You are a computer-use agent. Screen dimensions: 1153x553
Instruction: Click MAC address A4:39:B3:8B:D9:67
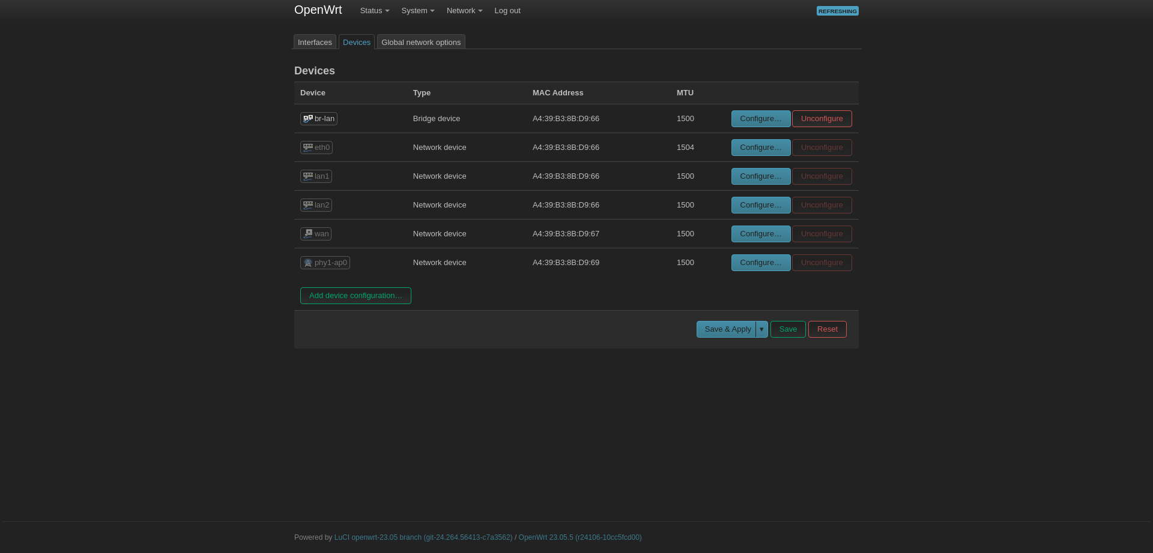point(566,234)
